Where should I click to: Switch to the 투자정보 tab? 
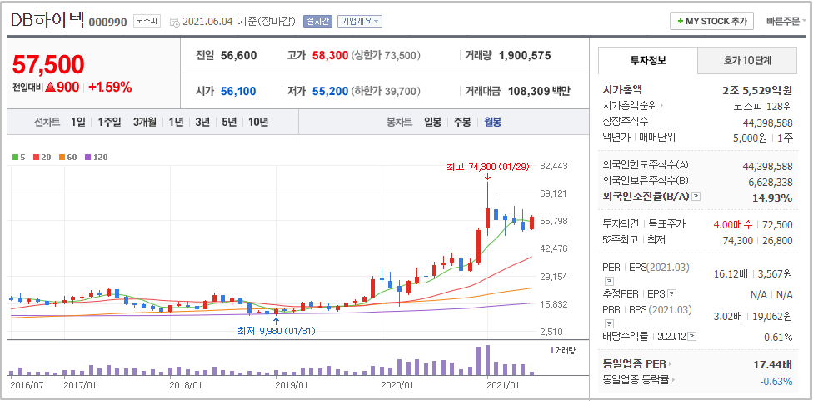pyautogui.click(x=647, y=60)
